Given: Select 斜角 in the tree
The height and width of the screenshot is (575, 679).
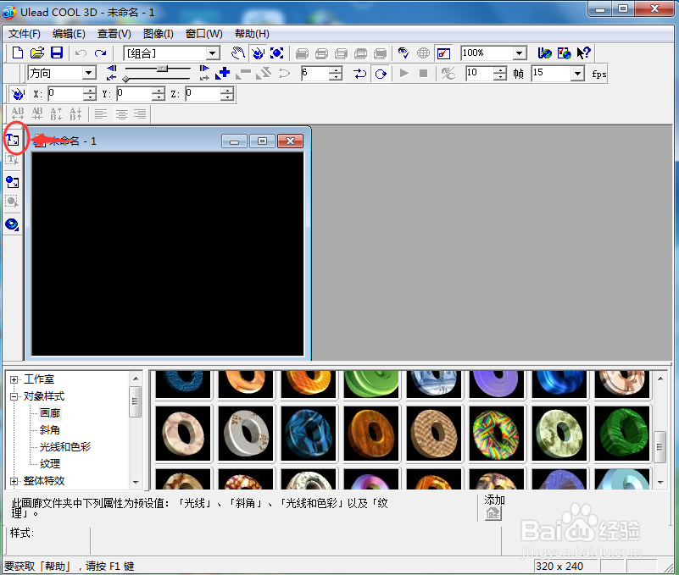Looking at the screenshot, I should pos(50,430).
